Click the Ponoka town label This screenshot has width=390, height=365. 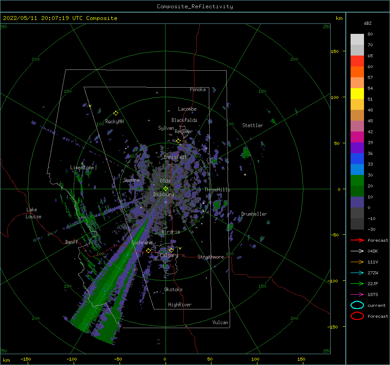[x=198, y=89]
